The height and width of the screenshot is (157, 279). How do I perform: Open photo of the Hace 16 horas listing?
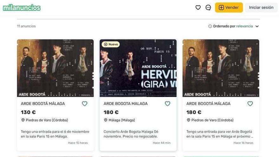click(x=221, y=68)
